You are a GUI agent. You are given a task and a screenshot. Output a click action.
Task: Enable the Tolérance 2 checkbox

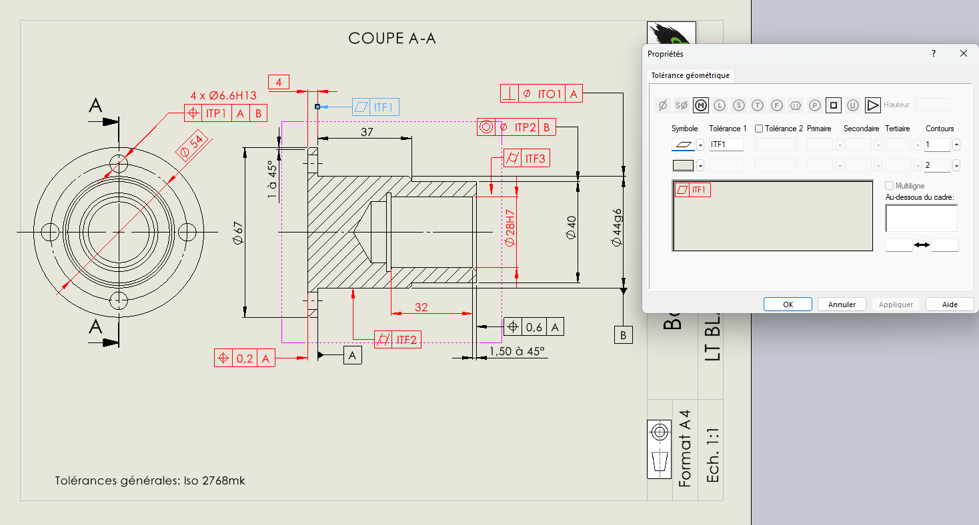pos(759,129)
